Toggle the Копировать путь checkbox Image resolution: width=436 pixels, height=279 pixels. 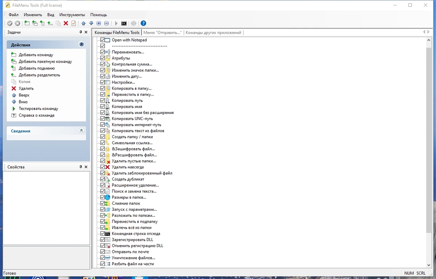102,100
